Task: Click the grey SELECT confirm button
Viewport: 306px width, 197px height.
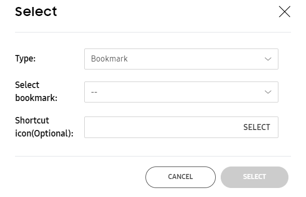Action: pos(254,177)
